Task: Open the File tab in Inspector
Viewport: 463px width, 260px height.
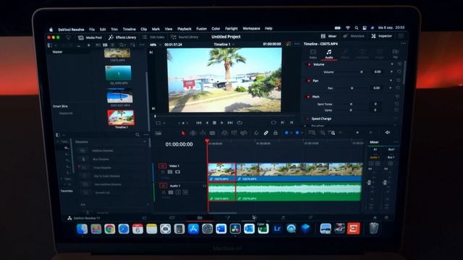Action: (x=395, y=53)
